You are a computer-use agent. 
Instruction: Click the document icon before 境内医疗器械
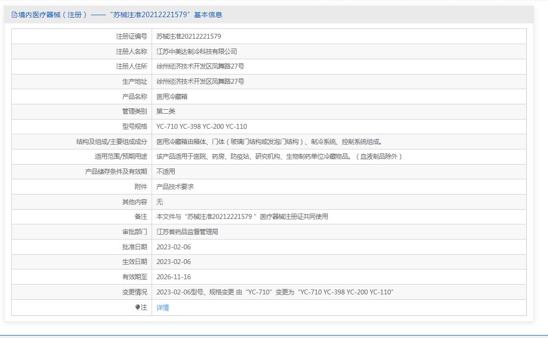pyautogui.click(x=14, y=15)
